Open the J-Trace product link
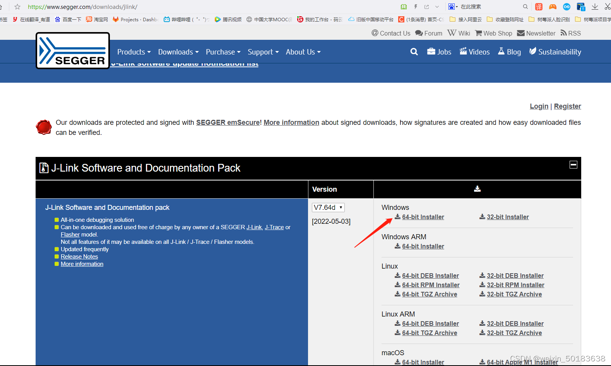Screen dimensions: 611x366 [x=274, y=227]
